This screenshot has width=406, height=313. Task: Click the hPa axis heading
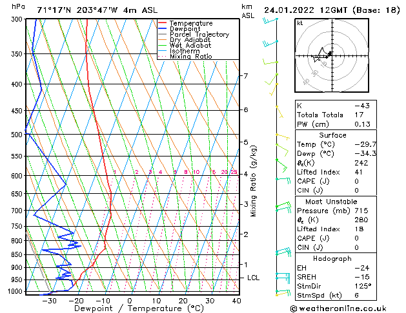pos(18,6)
